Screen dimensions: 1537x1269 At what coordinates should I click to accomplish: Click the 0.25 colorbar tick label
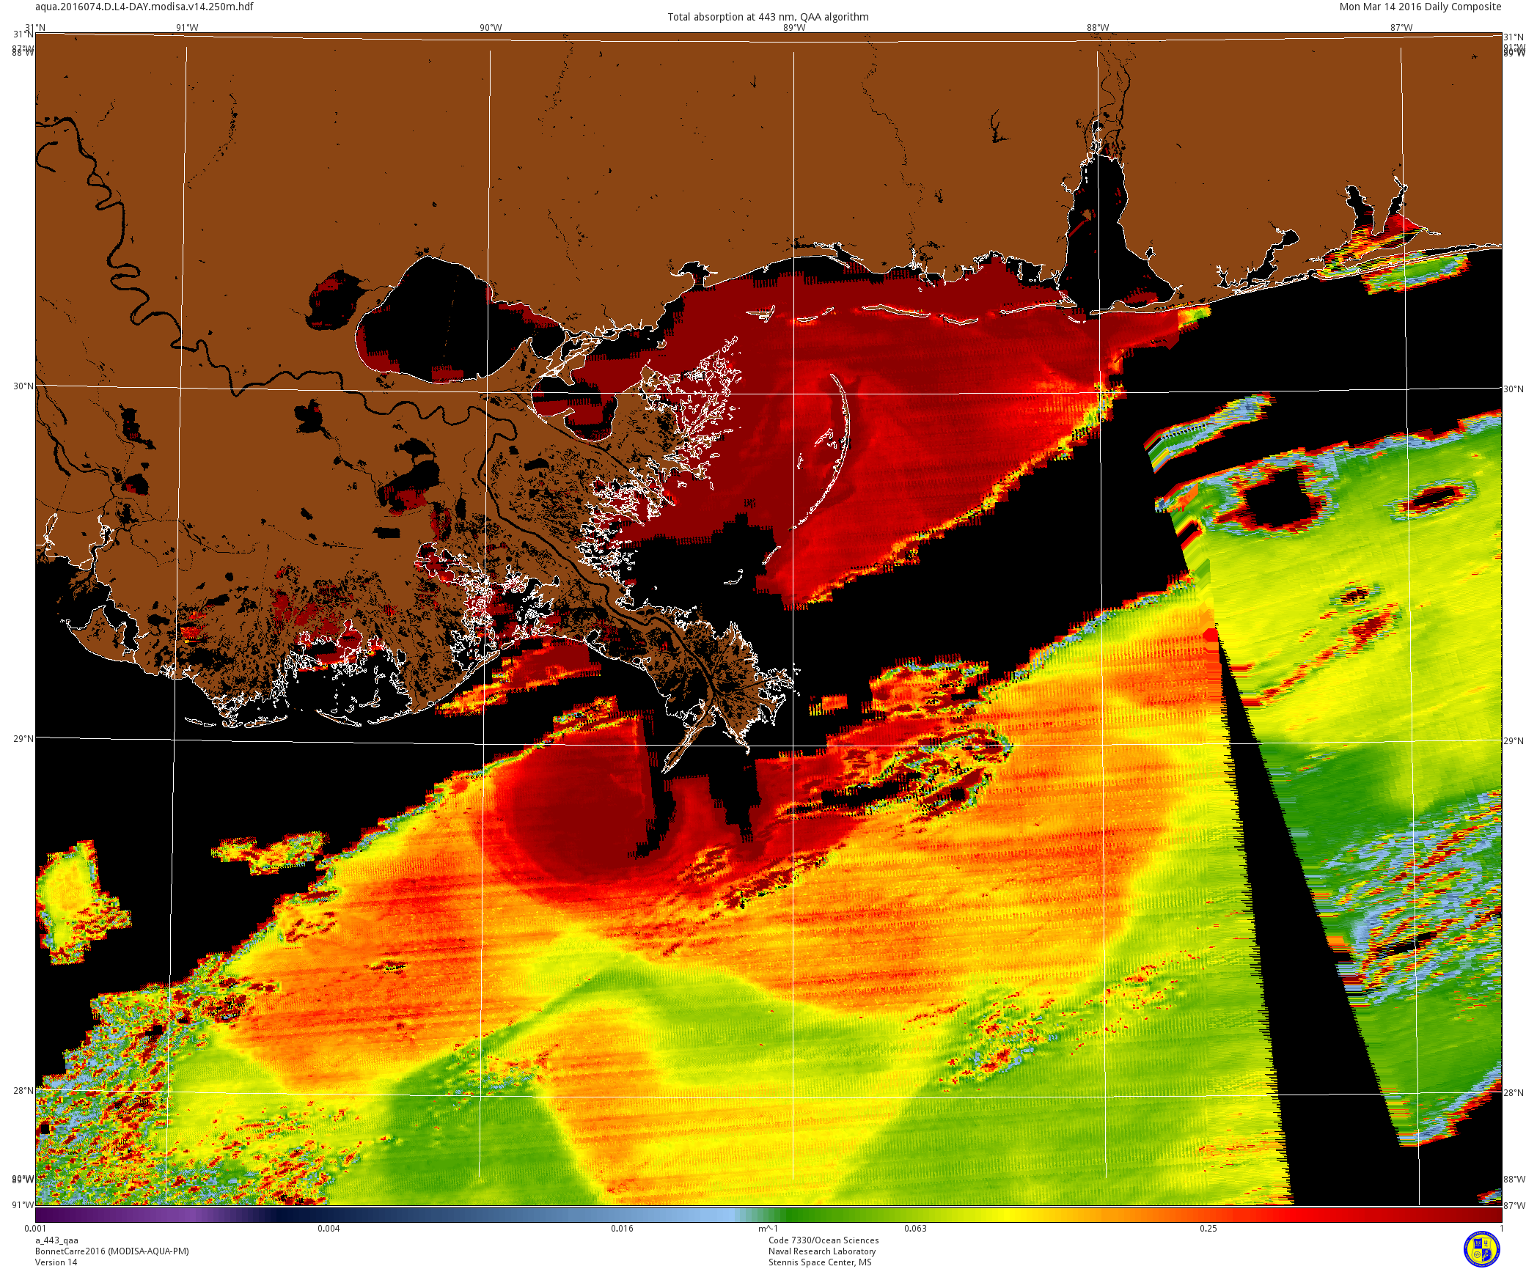1208,1229
